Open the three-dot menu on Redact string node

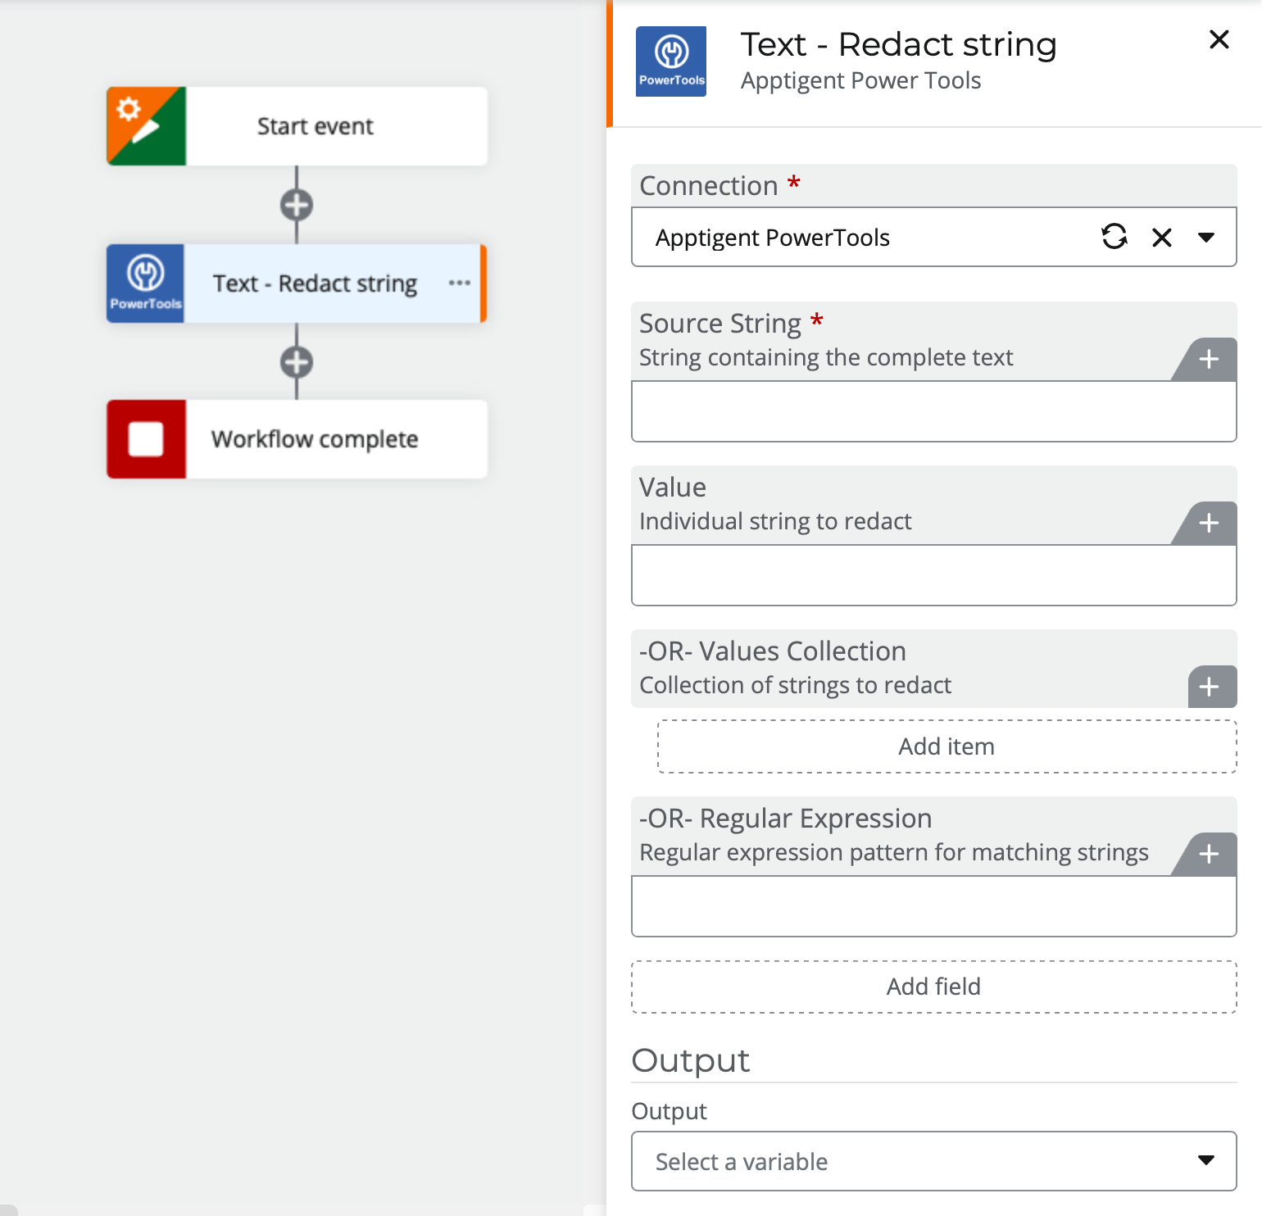point(460,283)
